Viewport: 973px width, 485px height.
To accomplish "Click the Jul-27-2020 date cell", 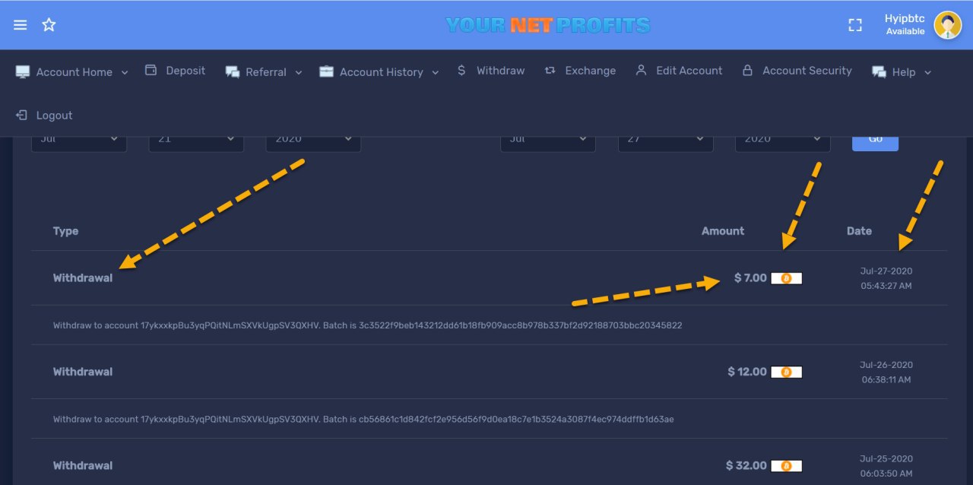I will [x=886, y=278].
